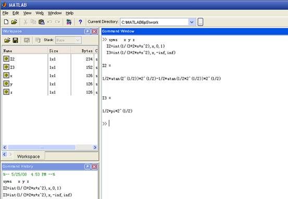The image size is (288, 199).
Task: Click the browse for folder button
Action: click(201, 22)
